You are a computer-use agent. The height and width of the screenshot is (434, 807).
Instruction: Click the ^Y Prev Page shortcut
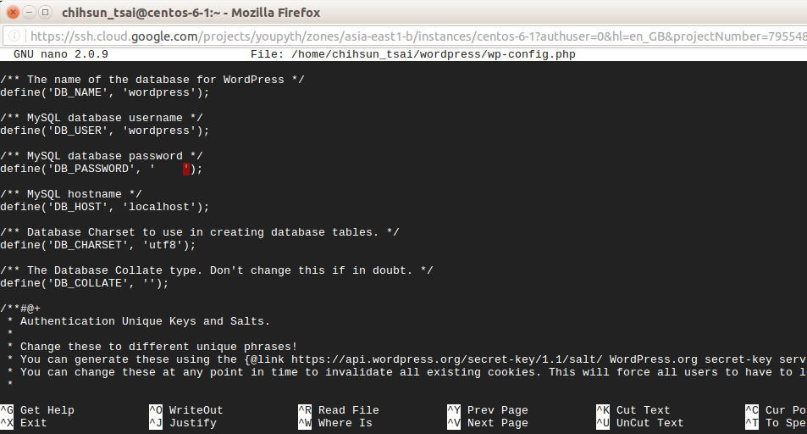[488, 410]
